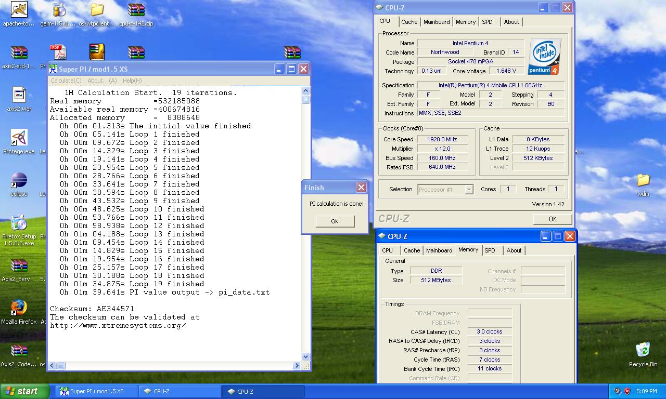The height and width of the screenshot is (399, 666).
Task: Click Super PI horizontal scrollbar right arrow
Action: [x=297, y=366]
